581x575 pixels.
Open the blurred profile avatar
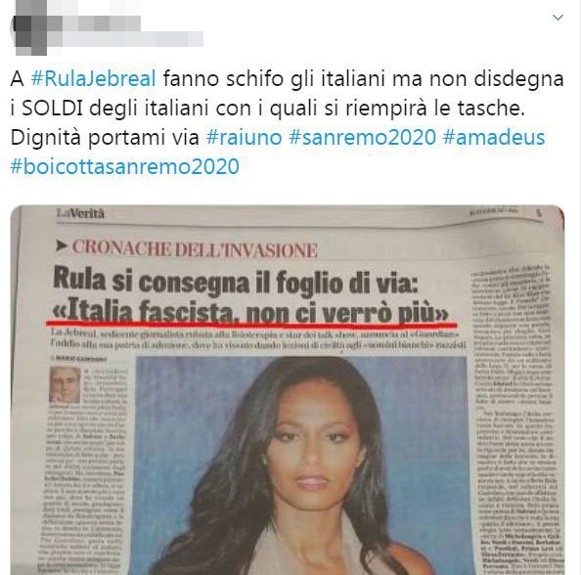click(30, 27)
